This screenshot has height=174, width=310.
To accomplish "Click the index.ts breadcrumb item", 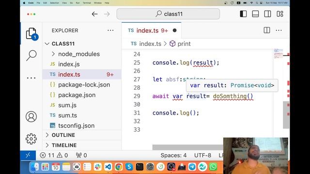I will [146, 44].
